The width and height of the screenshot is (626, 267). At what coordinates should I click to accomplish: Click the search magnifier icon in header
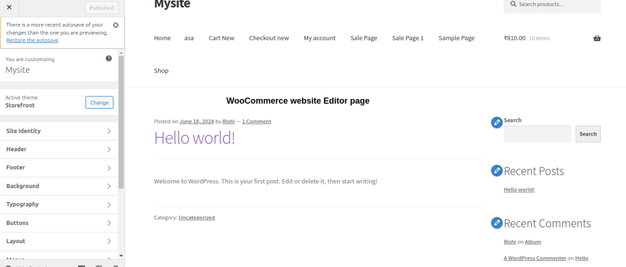[513, 4]
